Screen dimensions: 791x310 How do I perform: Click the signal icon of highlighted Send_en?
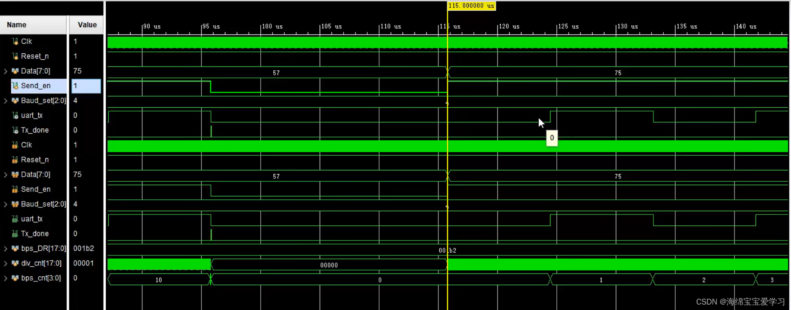point(15,86)
